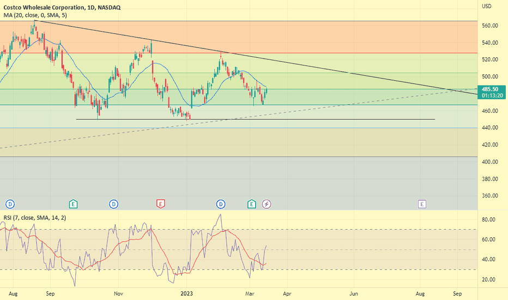Screen dimensions: 508x300
Task: Click the 360.00 price axis label
Action: click(x=490, y=196)
